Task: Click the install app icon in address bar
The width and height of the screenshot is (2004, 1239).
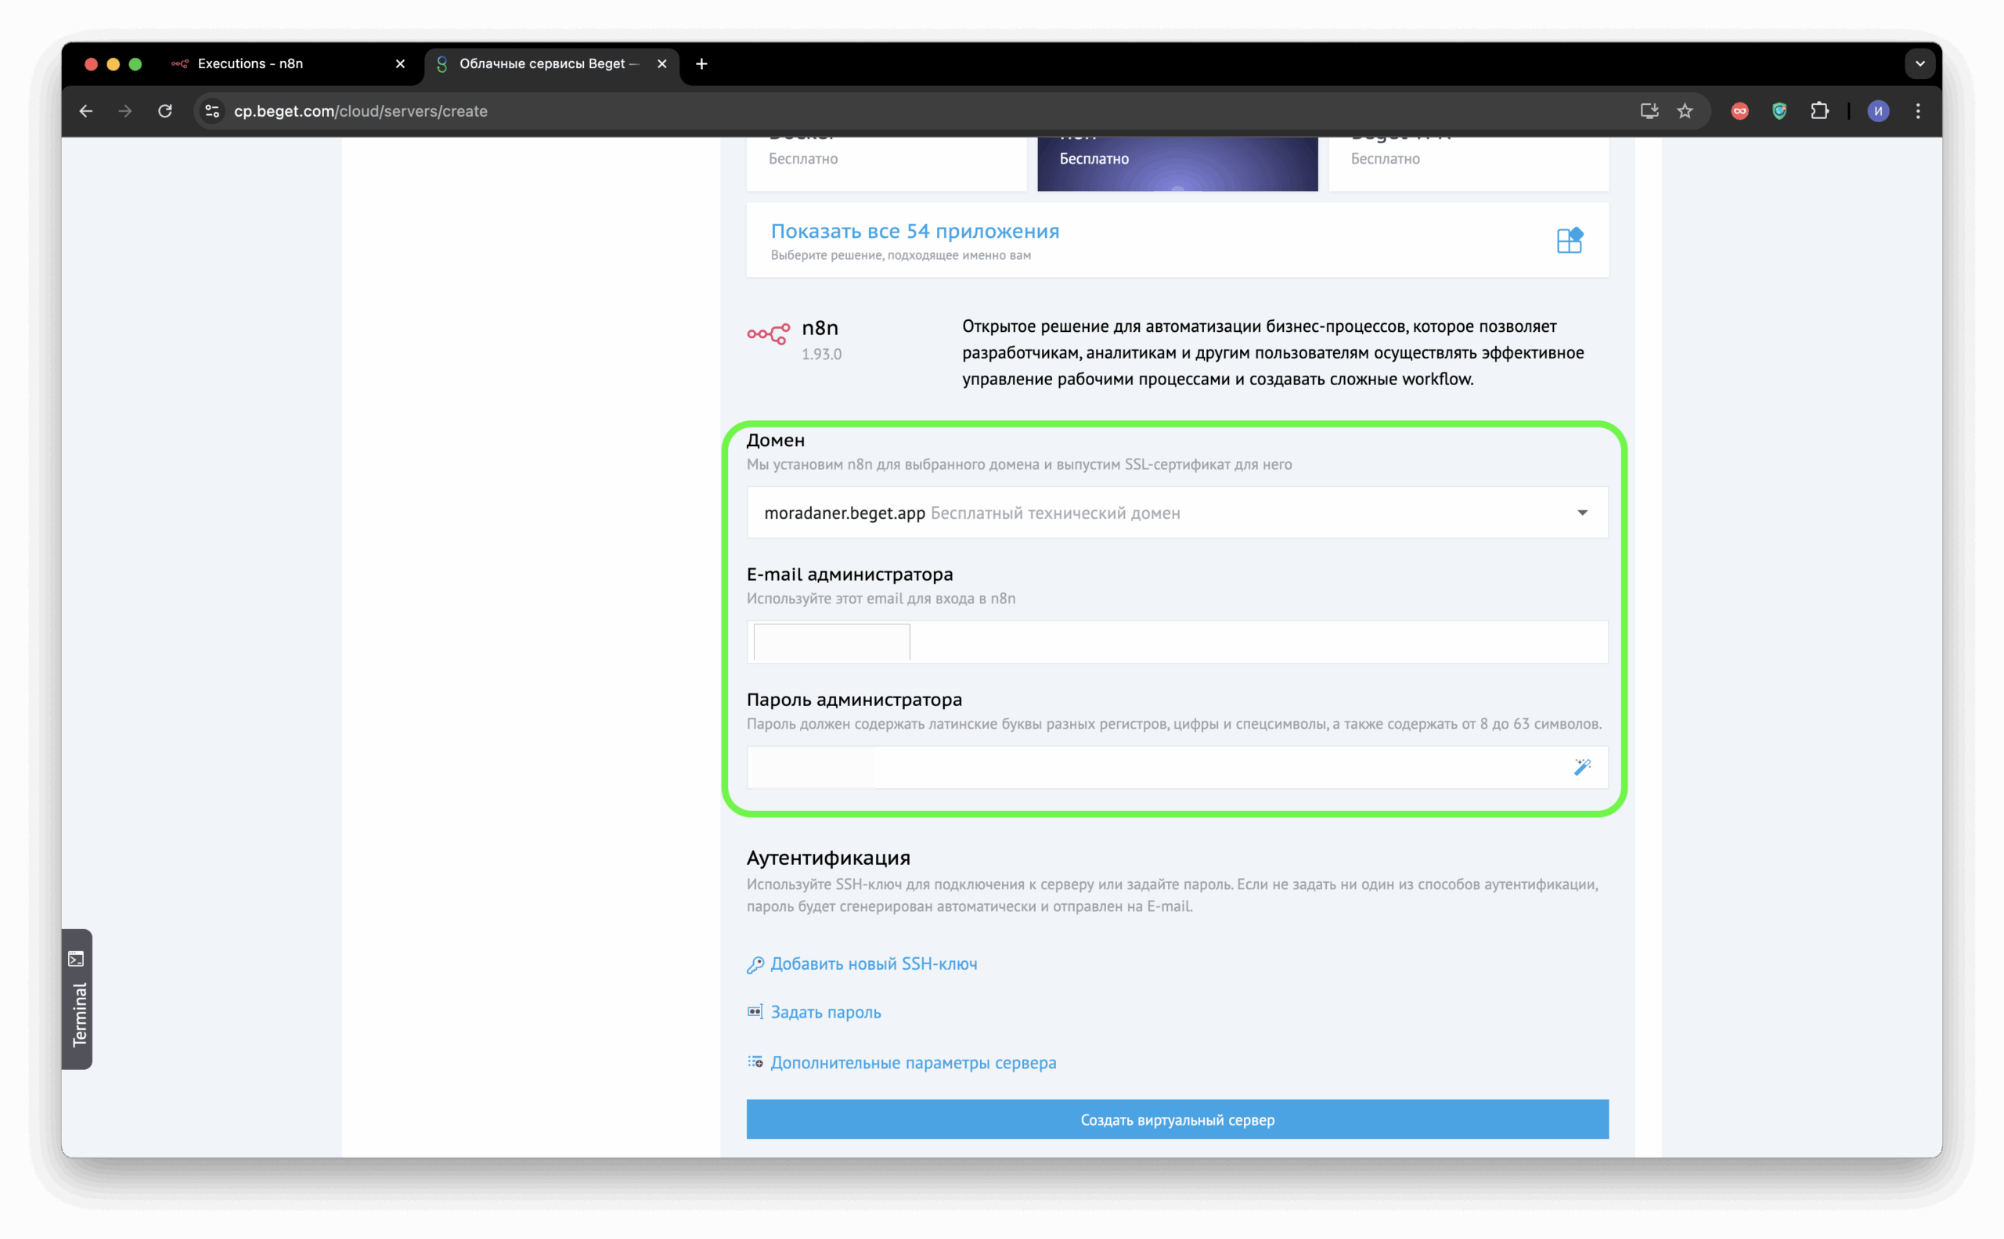Action: (1649, 110)
